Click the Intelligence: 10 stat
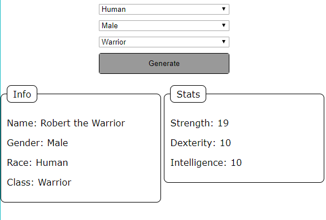This screenshot has height=220, width=326. tap(206, 162)
